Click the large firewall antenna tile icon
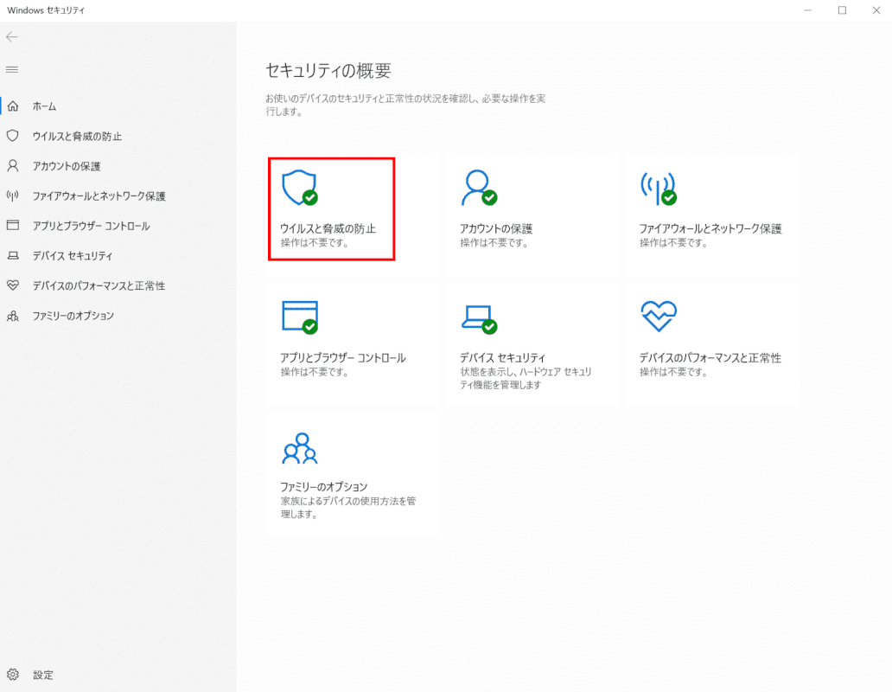The image size is (892, 692). pos(658,189)
